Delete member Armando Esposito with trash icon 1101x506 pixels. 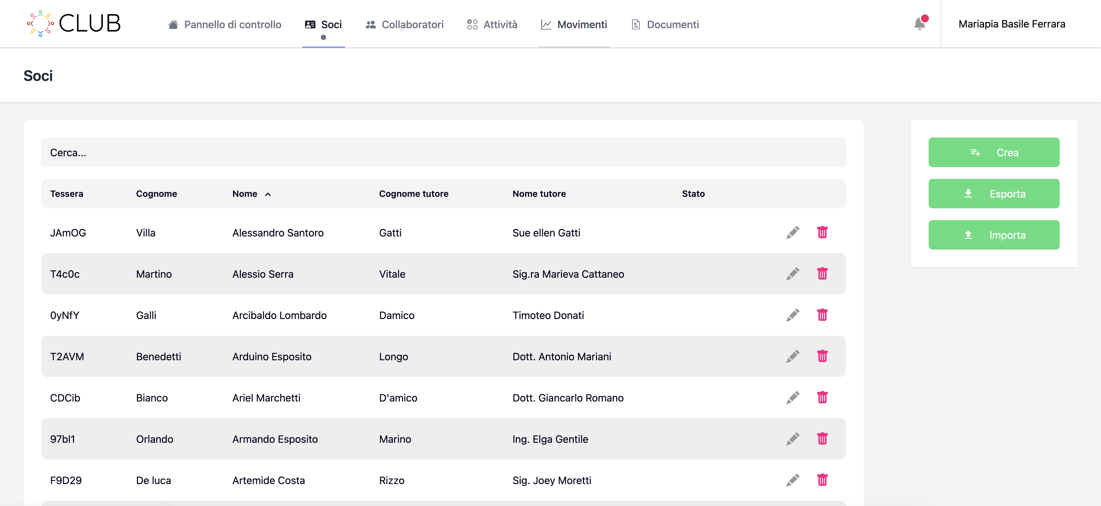click(822, 439)
